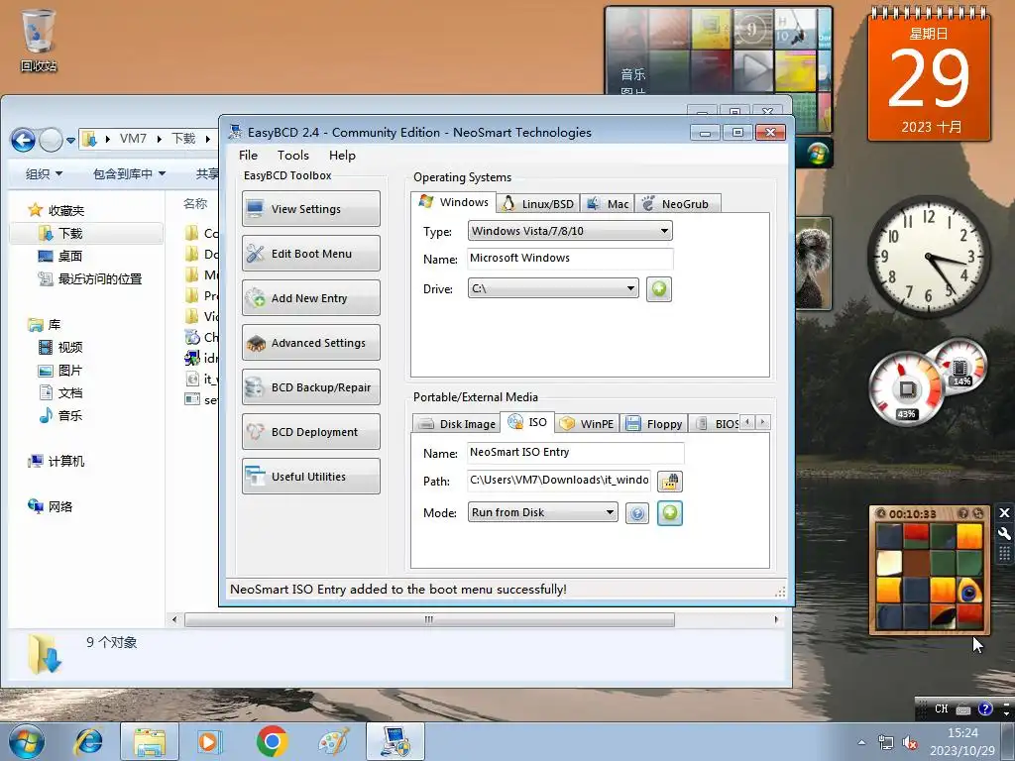Switch to the Windows operating system tab
Screen dimensions: 1015x761
[454, 202]
